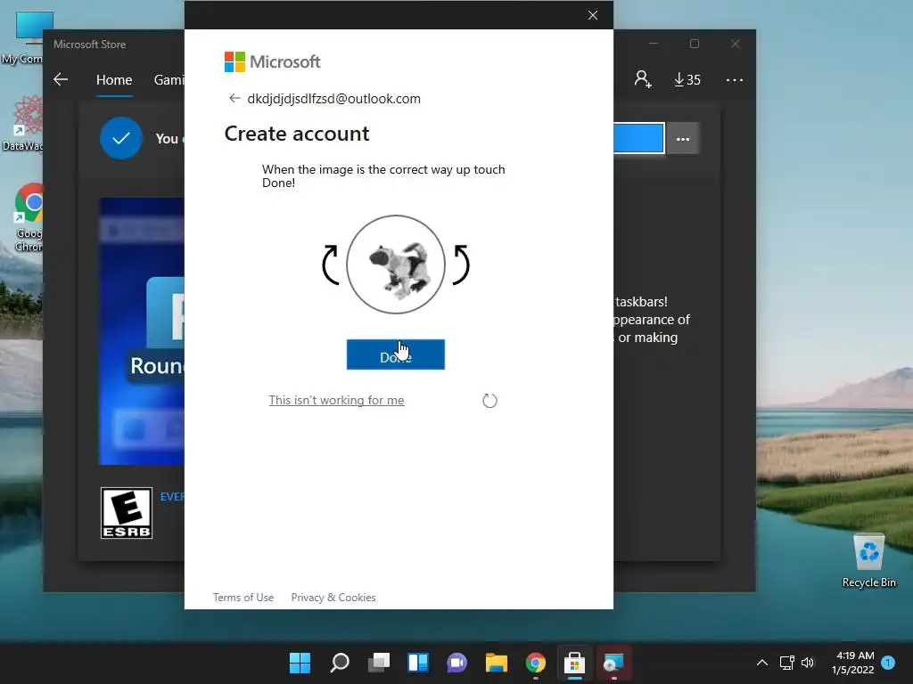This screenshot has height=684, width=913.
Task: Close the Create account dialog window
Action: coord(593,15)
